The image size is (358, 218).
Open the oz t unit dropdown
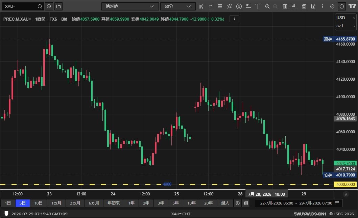coord(345,26)
